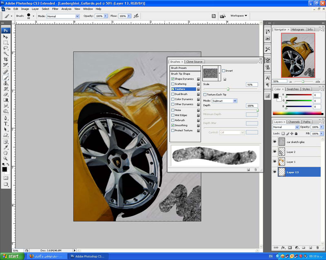This screenshot has width=326, height=260.
Task: Open the Filter menu
Action: [x=55, y=9]
